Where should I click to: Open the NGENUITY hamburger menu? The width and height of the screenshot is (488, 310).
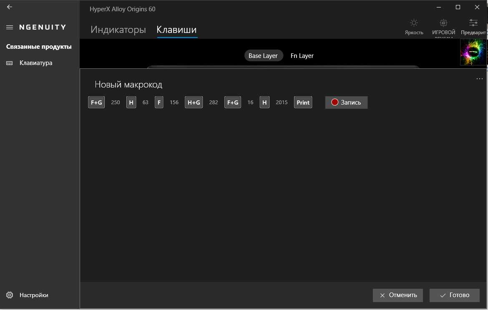[x=10, y=27]
